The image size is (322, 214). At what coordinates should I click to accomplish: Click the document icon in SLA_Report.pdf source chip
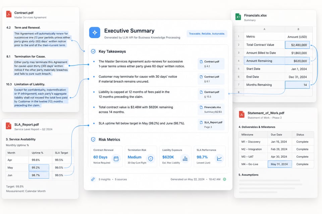(201, 122)
